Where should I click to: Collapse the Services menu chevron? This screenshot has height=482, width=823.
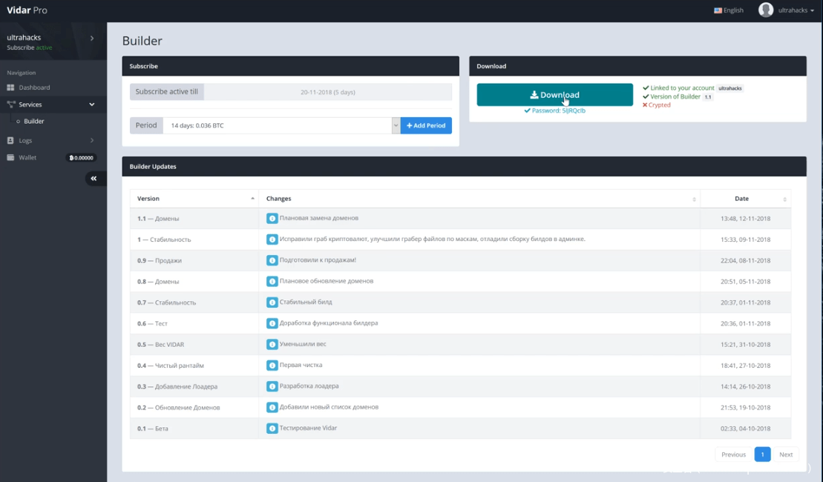click(92, 105)
